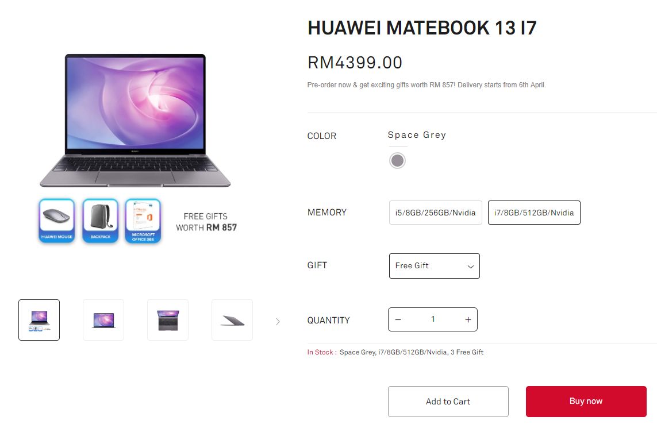Screen dimensions: 657x428
Task: Click the red Buy now button
Action: pos(586,401)
